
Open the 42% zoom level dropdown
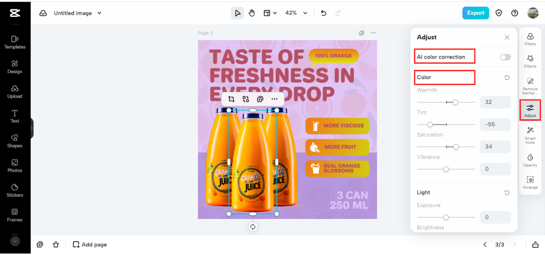point(296,13)
